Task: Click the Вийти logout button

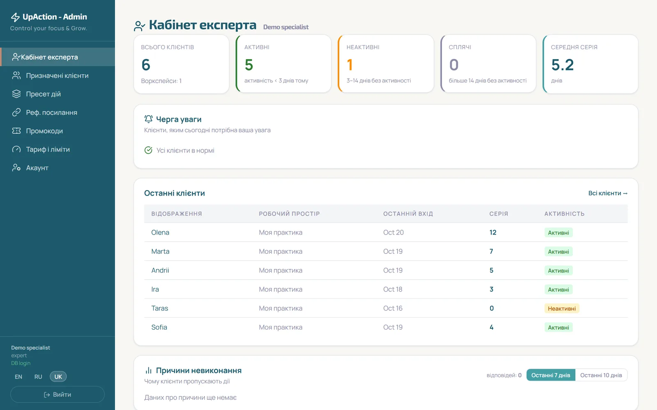Action: [57, 394]
